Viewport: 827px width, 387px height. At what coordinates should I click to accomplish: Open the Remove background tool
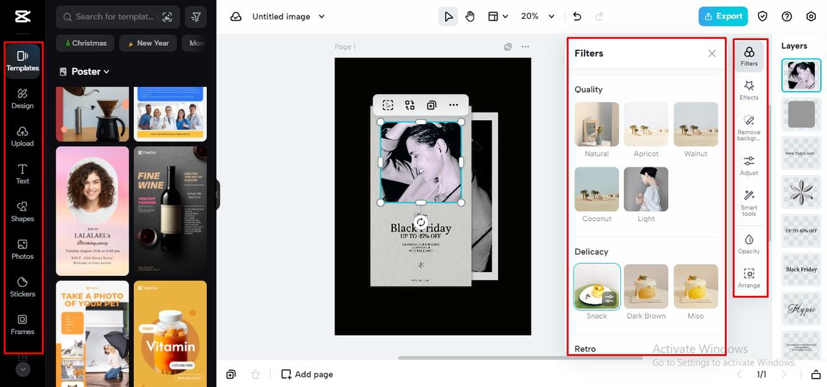pyautogui.click(x=749, y=128)
